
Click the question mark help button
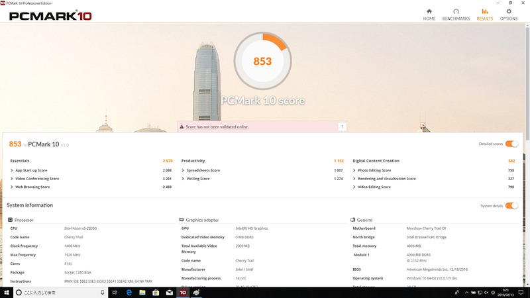tap(342, 126)
